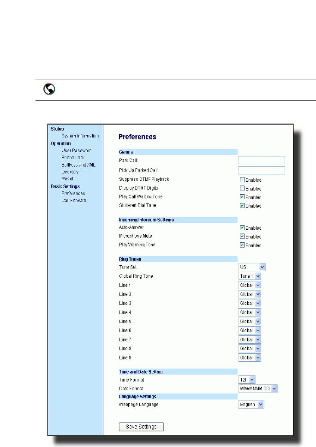Uncheck Play Call Waiting Tone
Image resolution: width=316 pixels, height=447 pixels.
[x=242, y=197]
